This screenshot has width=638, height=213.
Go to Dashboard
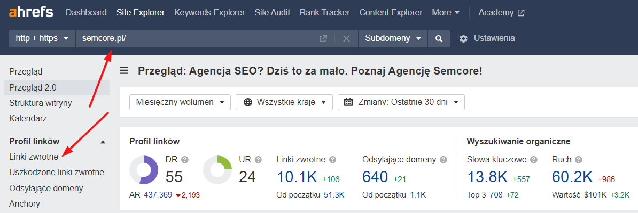[x=86, y=13]
